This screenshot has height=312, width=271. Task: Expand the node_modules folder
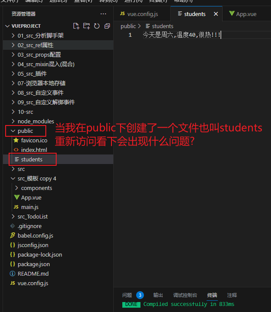tap(13, 121)
